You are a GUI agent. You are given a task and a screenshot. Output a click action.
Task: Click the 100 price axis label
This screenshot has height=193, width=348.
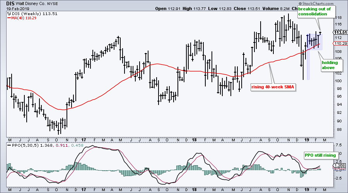pos(338,81)
